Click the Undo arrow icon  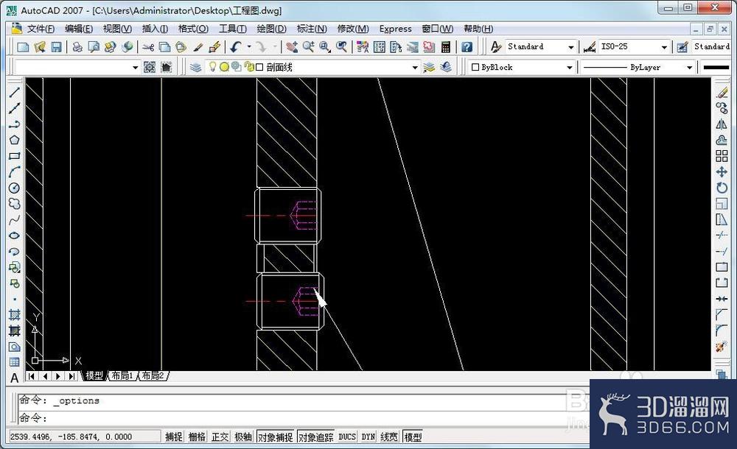coord(236,47)
